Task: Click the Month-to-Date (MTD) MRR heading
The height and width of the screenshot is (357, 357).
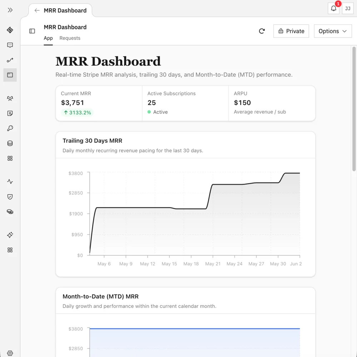Action: pos(100,296)
